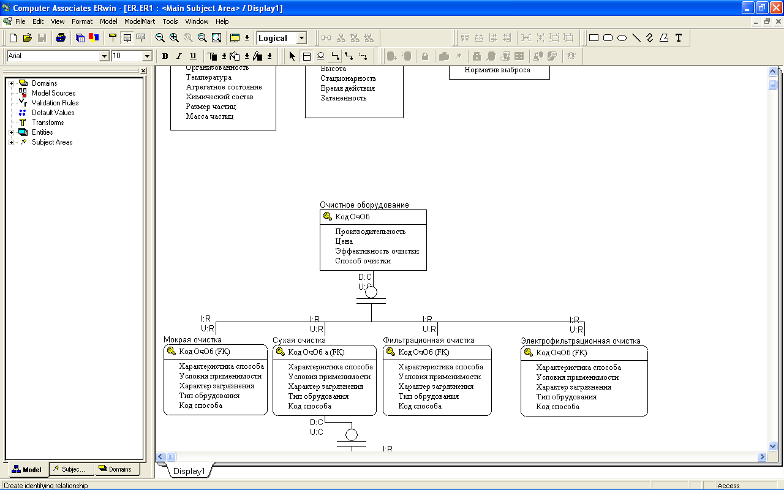Select the Ellipse drawing tool
This screenshot has width=784, height=490.
622,38
